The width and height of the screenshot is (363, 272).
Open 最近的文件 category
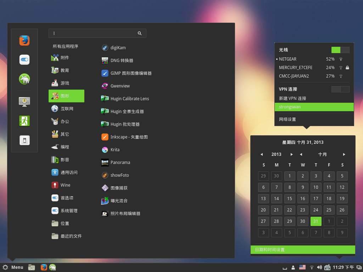click(x=66, y=236)
